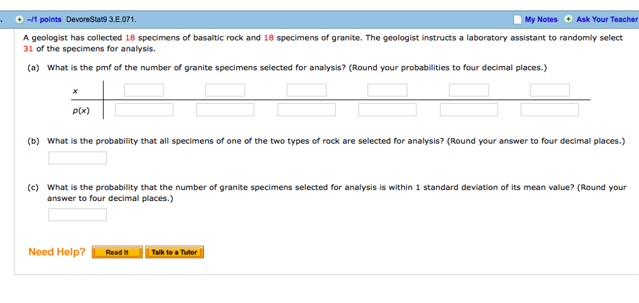Select the sixth x value input box
The height and width of the screenshot is (303, 639).
[550, 90]
